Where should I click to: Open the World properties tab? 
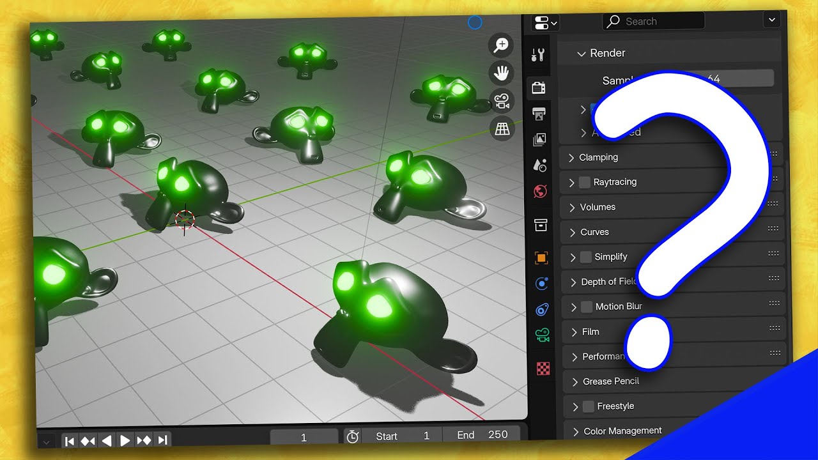coord(541,191)
